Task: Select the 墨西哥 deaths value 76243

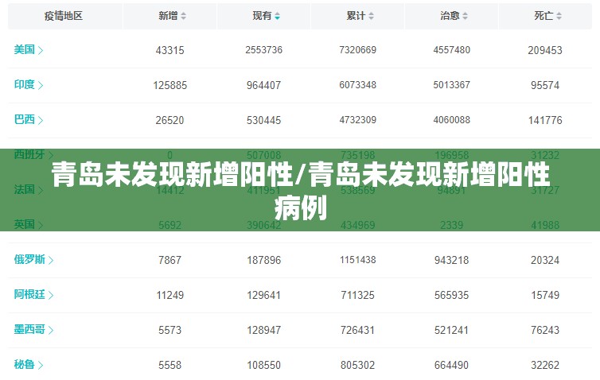Action: pos(545,330)
